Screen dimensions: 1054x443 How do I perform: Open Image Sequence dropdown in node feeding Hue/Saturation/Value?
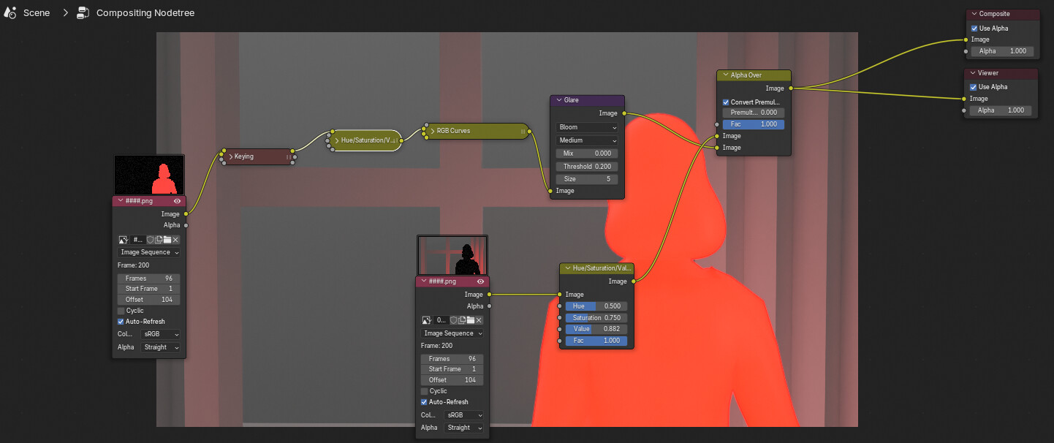452,333
